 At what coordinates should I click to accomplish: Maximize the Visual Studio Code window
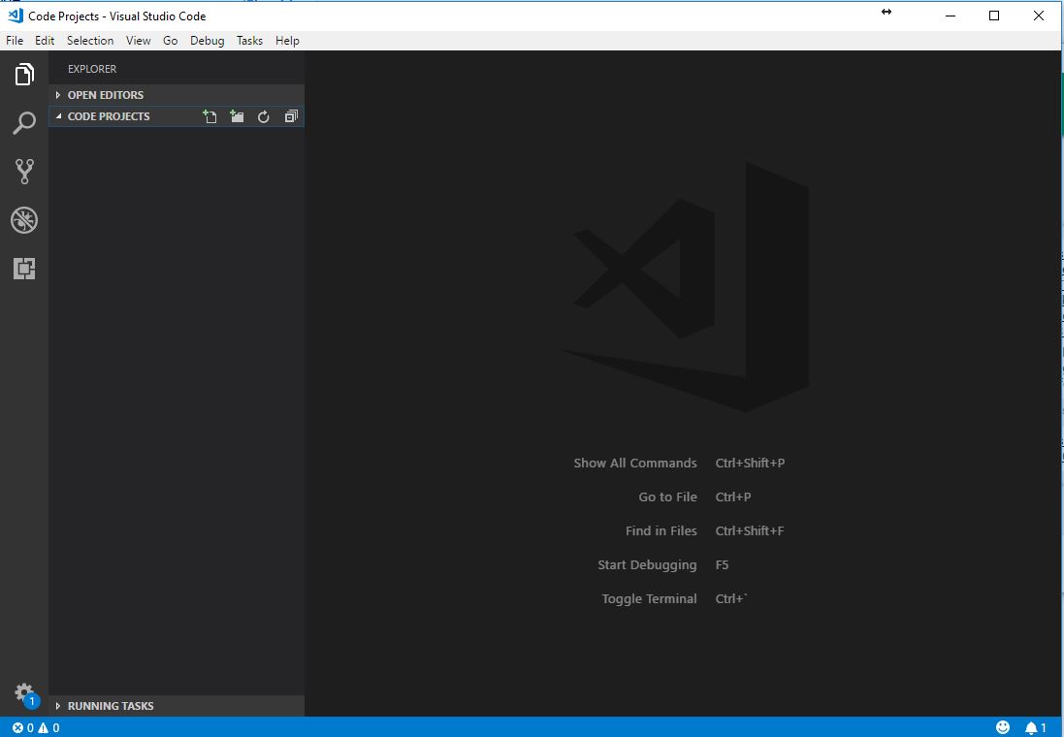[x=994, y=16]
